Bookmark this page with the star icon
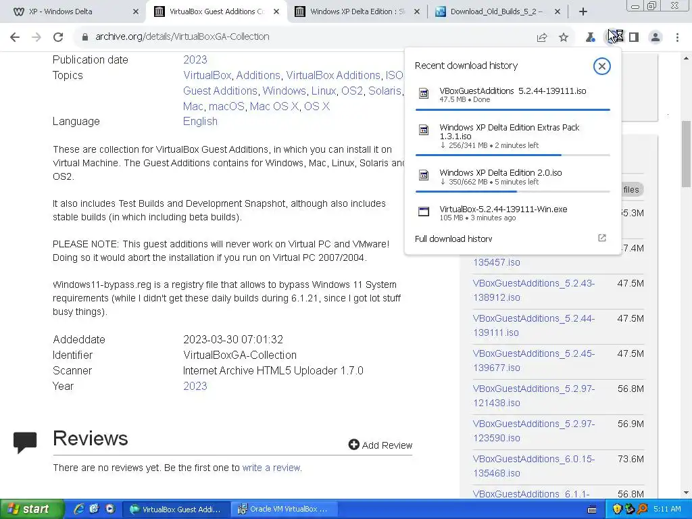The width and height of the screenshot is (692, 519). coord(564,38)
